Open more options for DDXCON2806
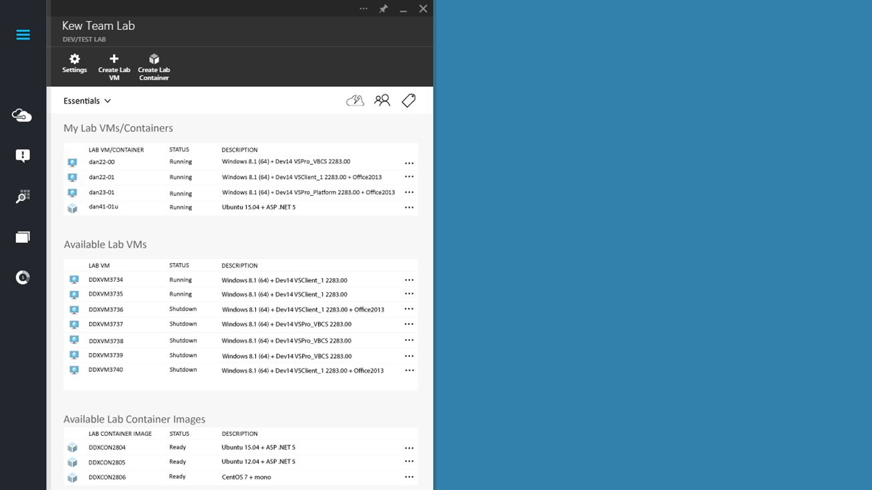 coord(409,477)
